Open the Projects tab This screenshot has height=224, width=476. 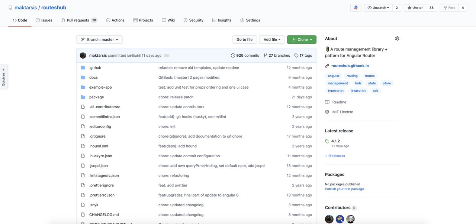tap(143, 20)
